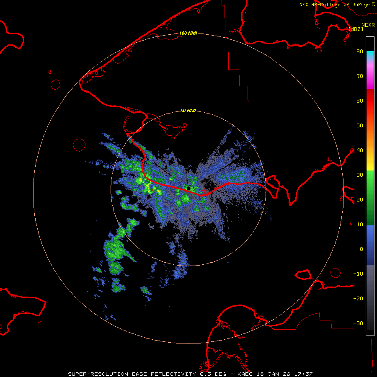Click the "NEXR" label above the color scale
This screenshot has height=377, width=377.
[x=368, y=25]
